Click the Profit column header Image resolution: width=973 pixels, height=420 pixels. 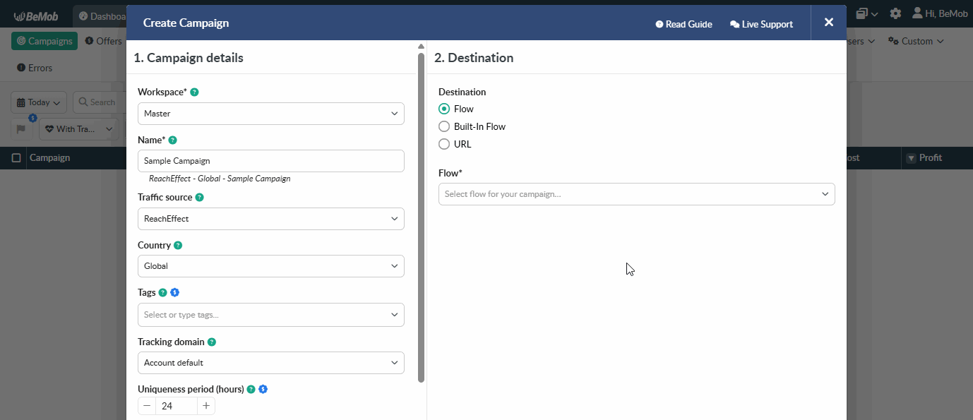click(x=931, y=158)
